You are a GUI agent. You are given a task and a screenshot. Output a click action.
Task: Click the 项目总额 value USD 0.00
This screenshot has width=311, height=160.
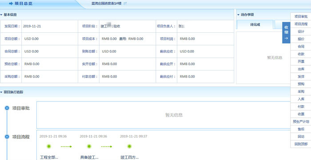pyautogui.click(x=32, y=39)
